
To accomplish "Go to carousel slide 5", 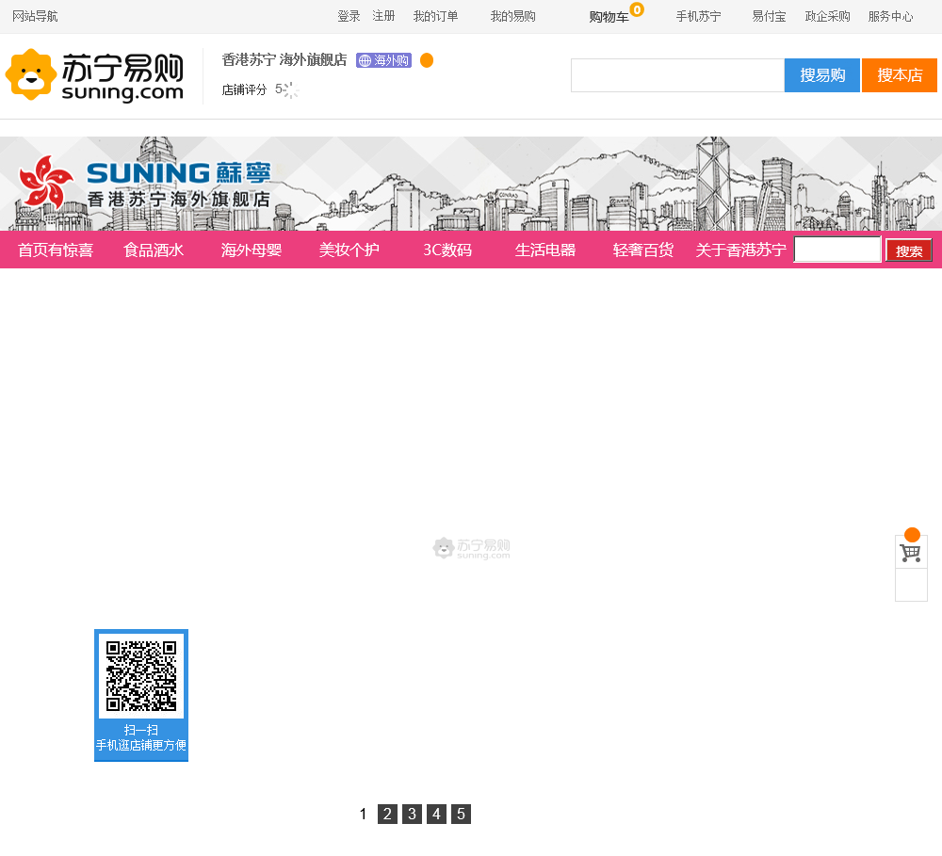I will (x=461, y=814).
